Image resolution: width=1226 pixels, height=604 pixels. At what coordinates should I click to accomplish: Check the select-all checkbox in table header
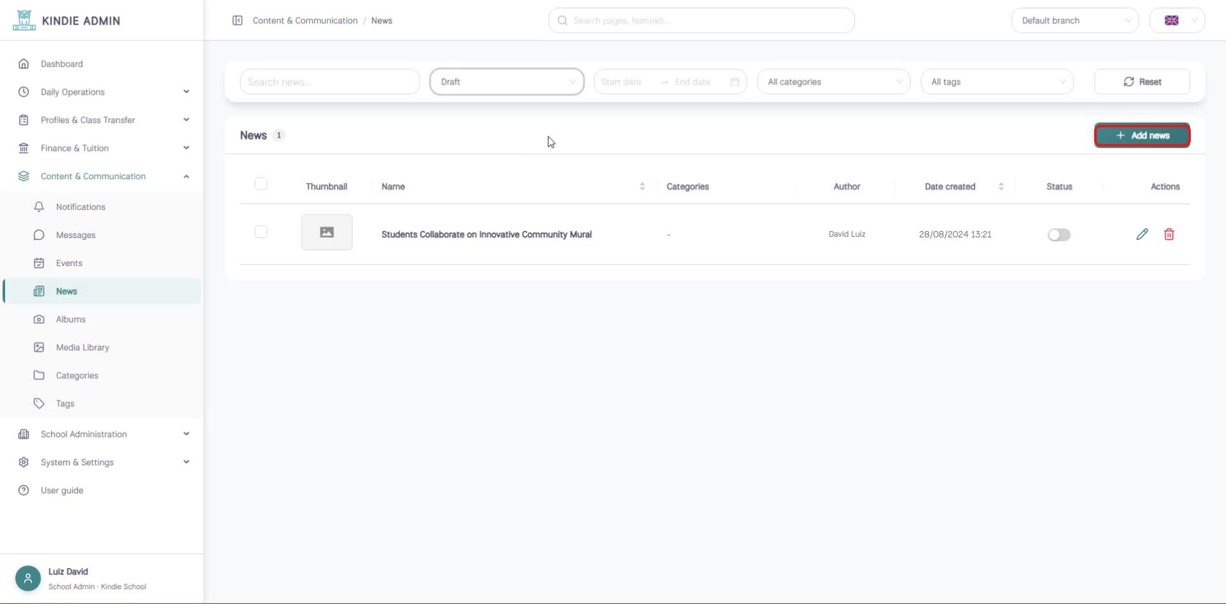pos(261,184)
